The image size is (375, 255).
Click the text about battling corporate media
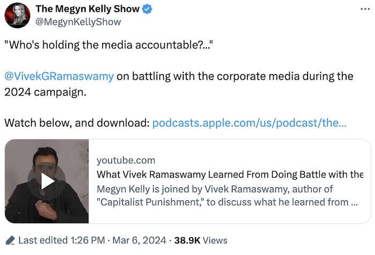pyautogui.click(x=235, y=76)
